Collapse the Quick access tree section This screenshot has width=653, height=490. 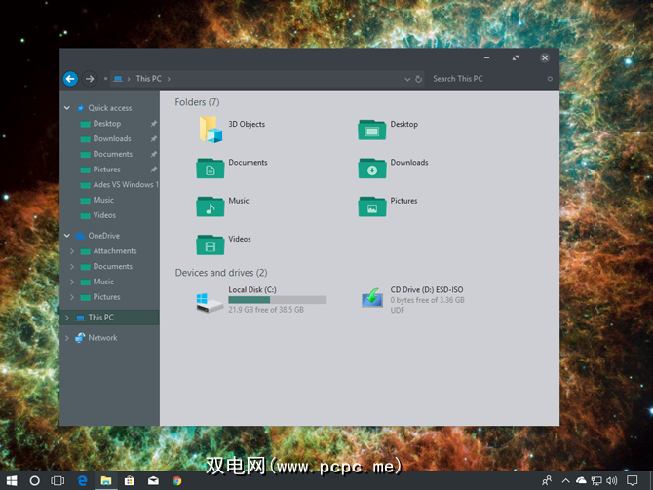coord(67,108)
